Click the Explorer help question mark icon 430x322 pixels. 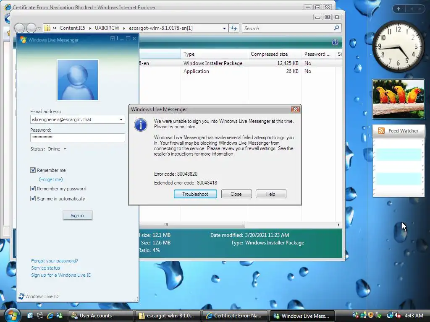click(335, 42)
